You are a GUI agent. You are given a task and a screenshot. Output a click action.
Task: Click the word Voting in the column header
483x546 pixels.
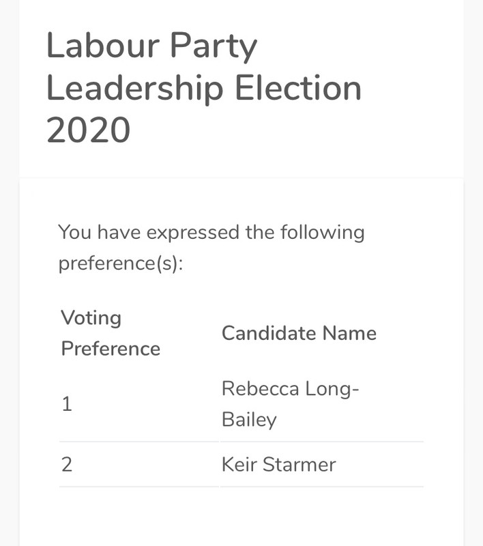[91, 317]
